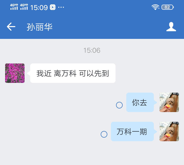This screenshot has height=165, width=184.
Task: Tap the screen recording status icon
Action: [53, 7]
